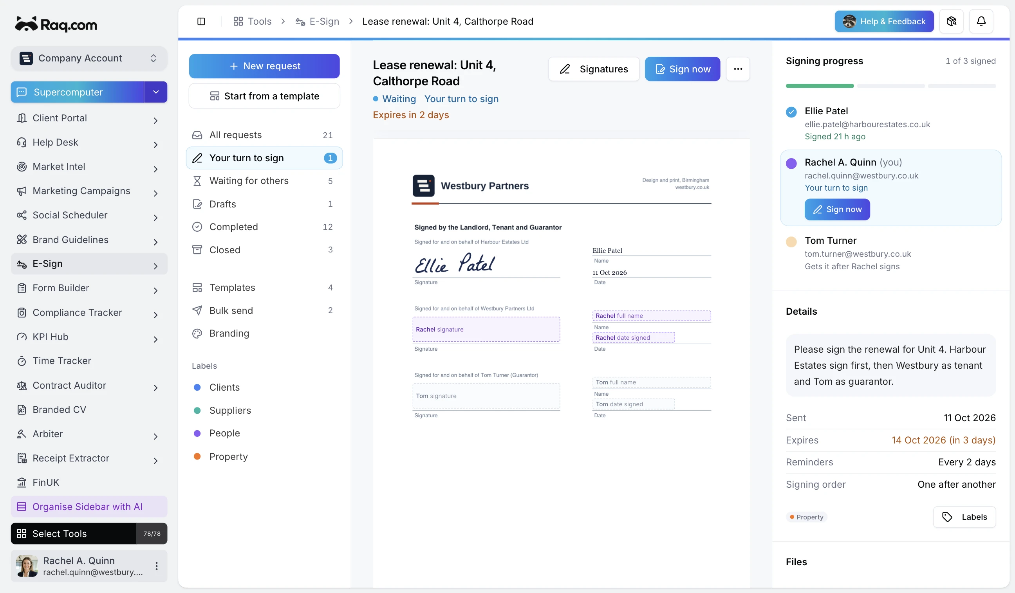This screenshot has height=593, width=1015.
Task: Open Select Tools 78/78
Action: tap(89, 534)
